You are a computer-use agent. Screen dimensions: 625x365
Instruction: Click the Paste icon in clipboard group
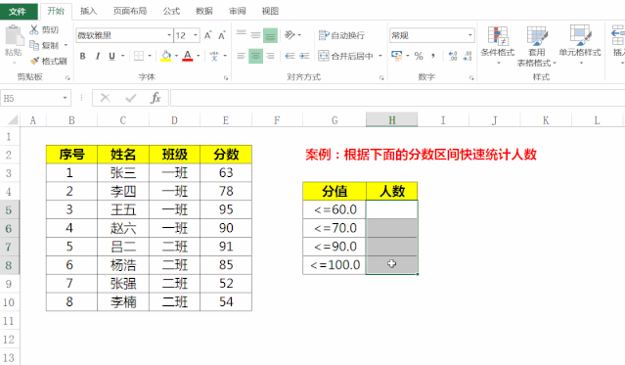tap(14, 36)
